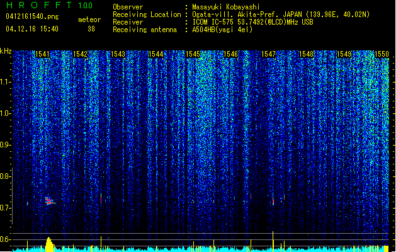Click the 1543 time marker
This screenshot has width=396, height=252.
click(118, 54)
